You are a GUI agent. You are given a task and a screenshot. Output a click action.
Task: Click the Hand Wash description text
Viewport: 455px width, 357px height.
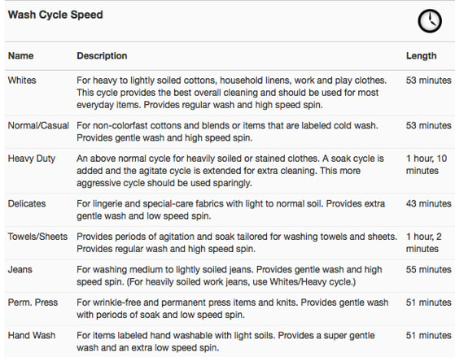click(225, 342)
